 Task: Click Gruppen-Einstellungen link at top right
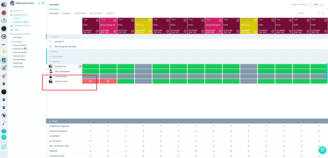(x=299, y=4)
